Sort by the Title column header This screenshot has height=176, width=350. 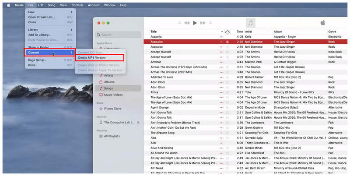pos(154,32)
